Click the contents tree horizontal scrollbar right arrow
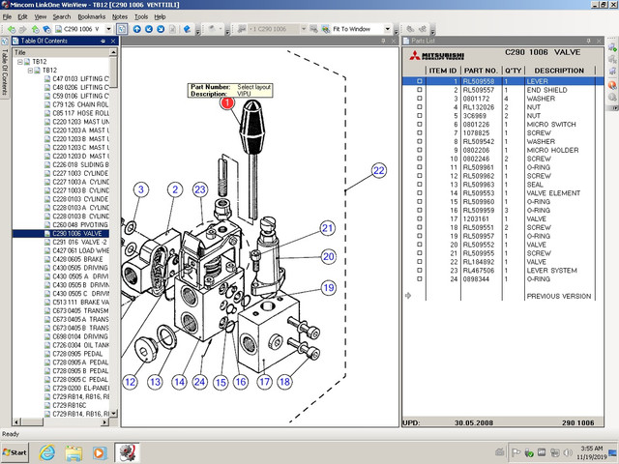The width and height of the screenshot is (619, 464). [105, 421]
